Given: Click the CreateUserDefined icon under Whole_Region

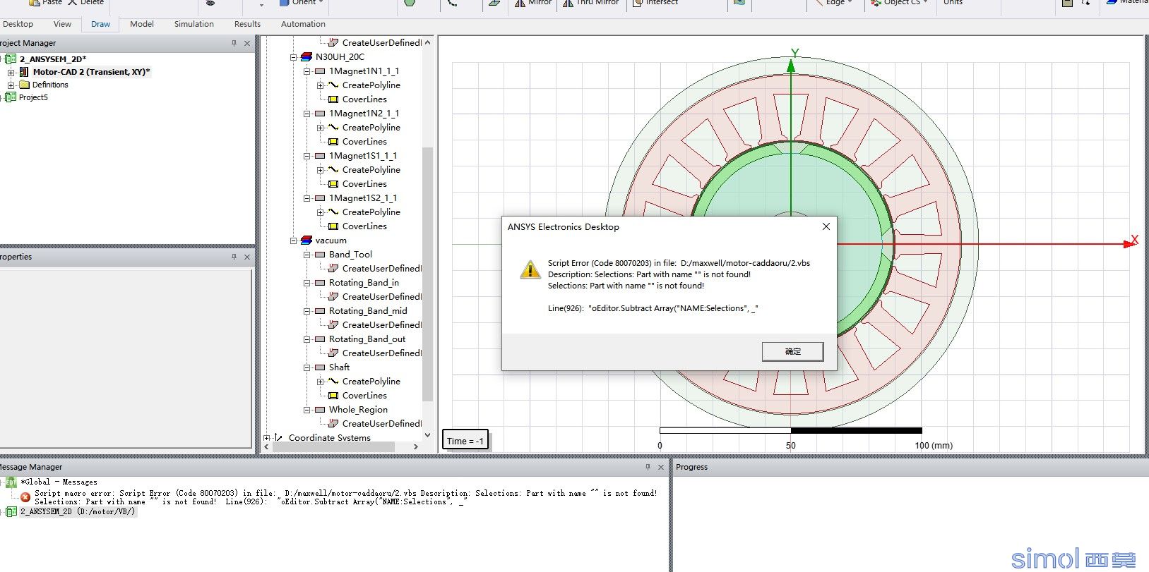Looking at the screenshot, I should pyautogui.click(x=333, y=424).
